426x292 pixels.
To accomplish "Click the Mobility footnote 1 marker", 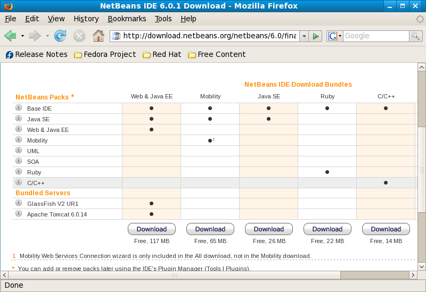I will tap(214, 139).
